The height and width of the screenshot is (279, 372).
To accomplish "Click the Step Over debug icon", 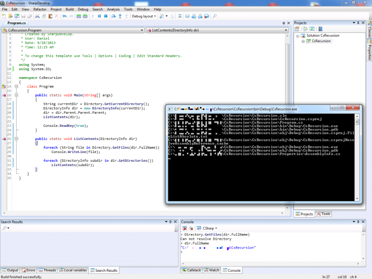I will [x=113, y=16].
